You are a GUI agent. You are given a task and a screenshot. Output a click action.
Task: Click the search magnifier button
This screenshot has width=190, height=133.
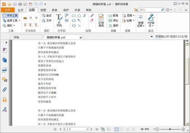click(163, 10)
